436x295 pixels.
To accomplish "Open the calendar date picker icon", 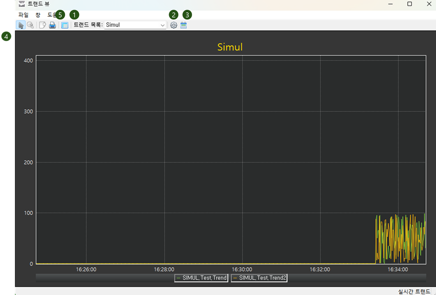I will [x=184, y=25].
